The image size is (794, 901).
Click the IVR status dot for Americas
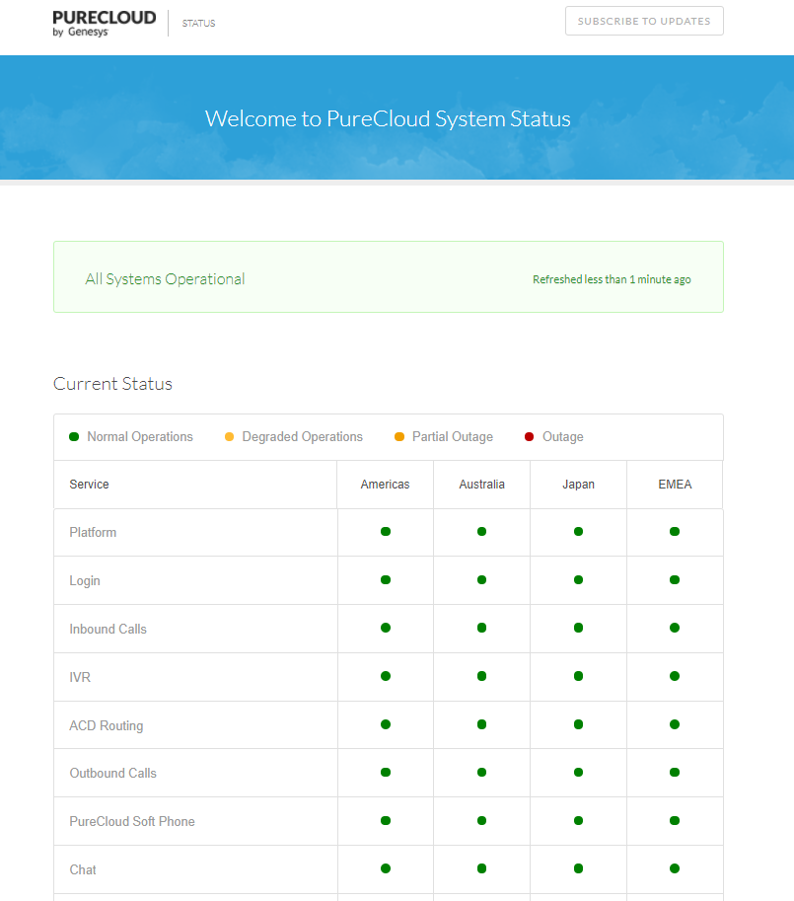pyautogui.click(x=386, y=676)
